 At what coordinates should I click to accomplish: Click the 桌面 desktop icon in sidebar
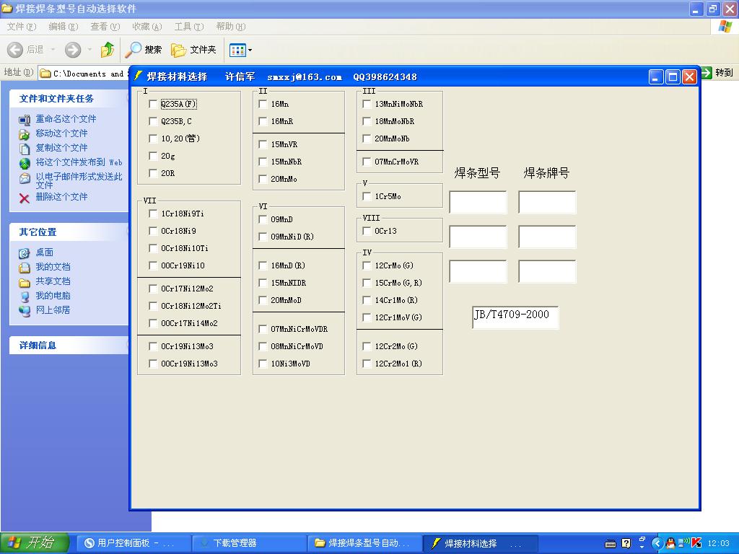tap(25, 253)
